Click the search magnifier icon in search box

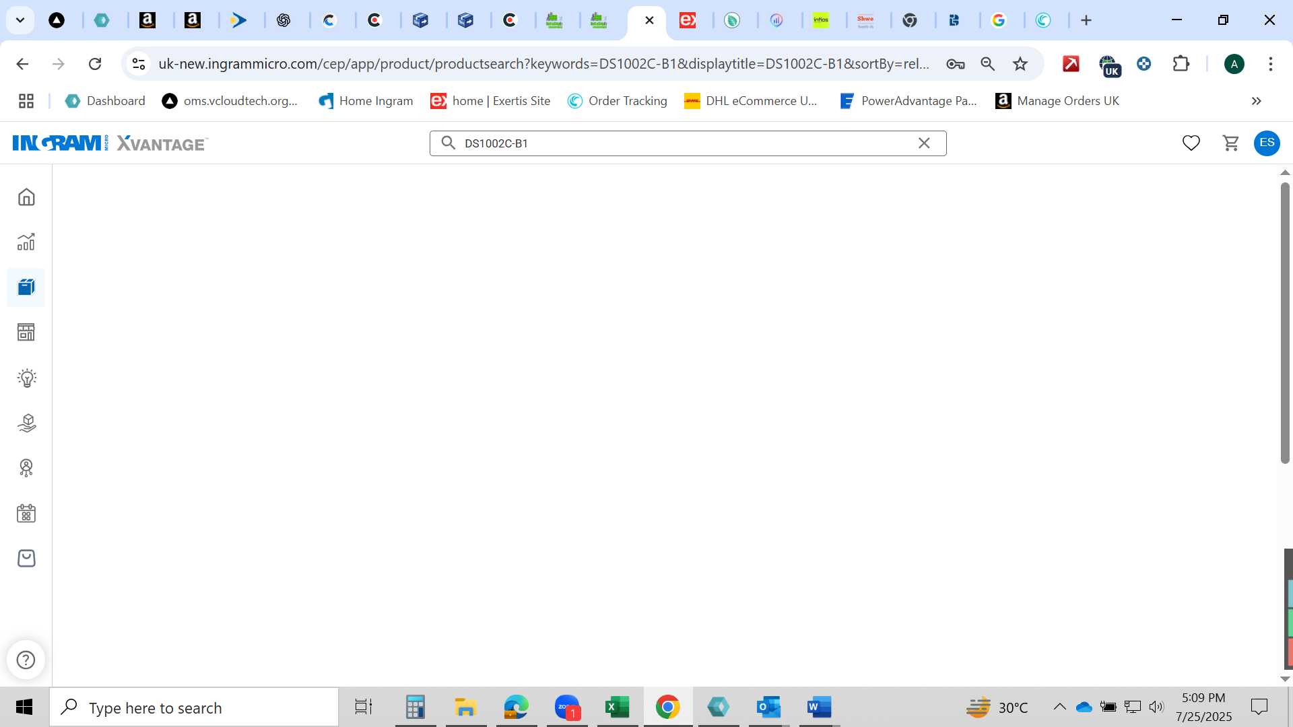448,143
